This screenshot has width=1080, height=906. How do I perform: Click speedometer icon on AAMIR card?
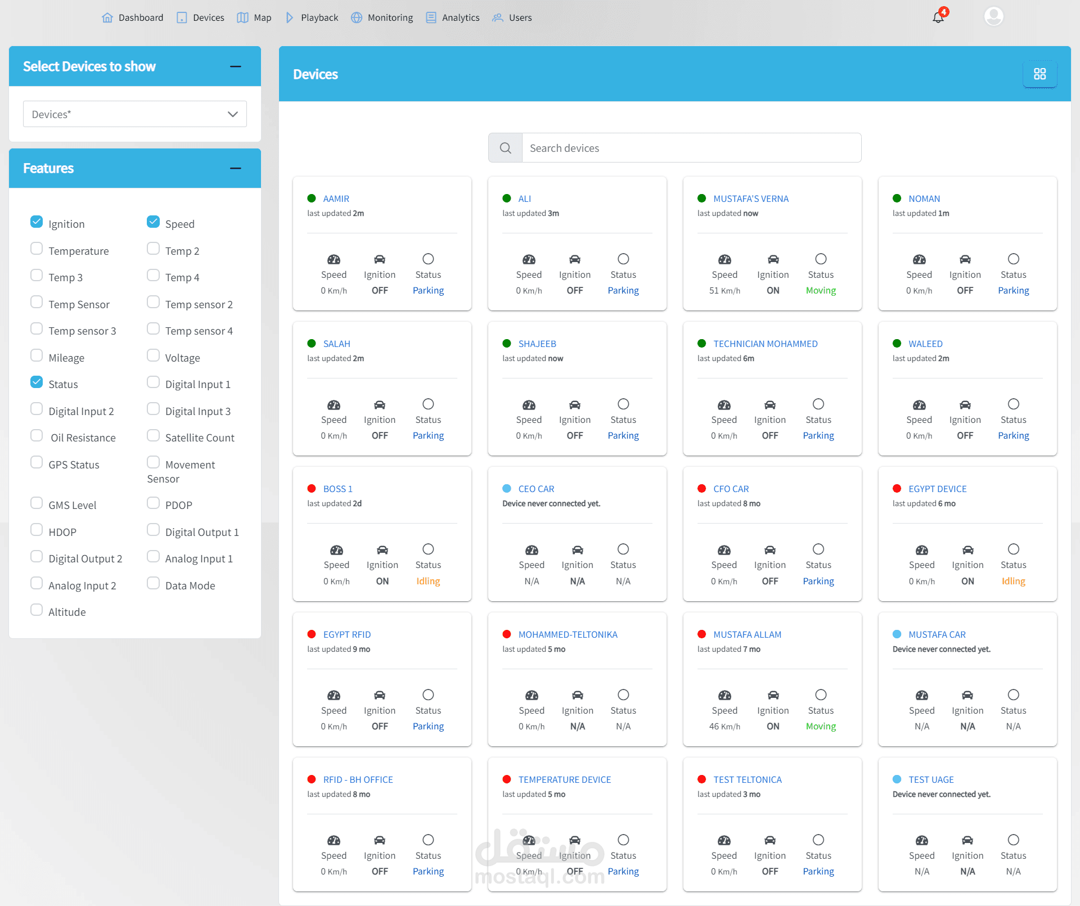(x=334, y=259)
